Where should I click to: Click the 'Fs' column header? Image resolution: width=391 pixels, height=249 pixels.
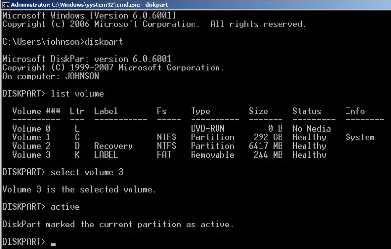pos(162,111)
